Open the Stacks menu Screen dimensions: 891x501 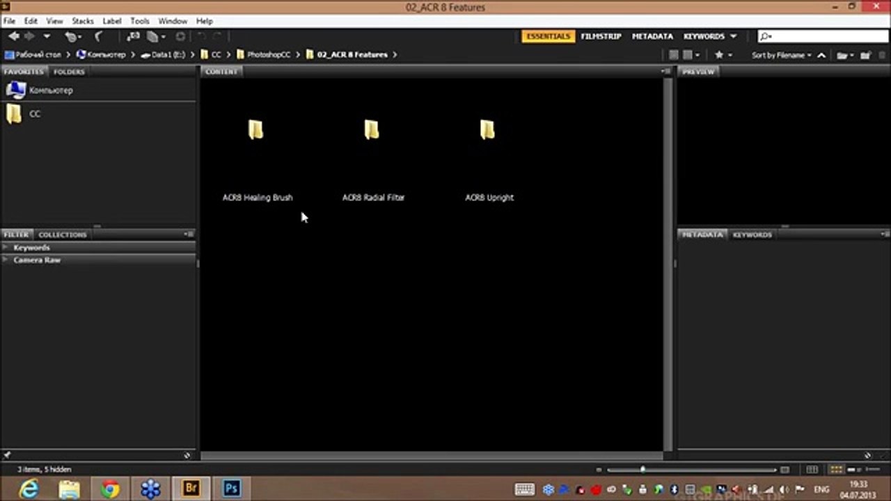(83, 21)
